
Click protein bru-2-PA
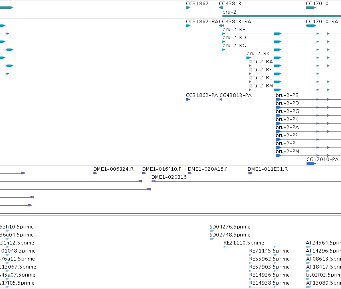(287, 127)
